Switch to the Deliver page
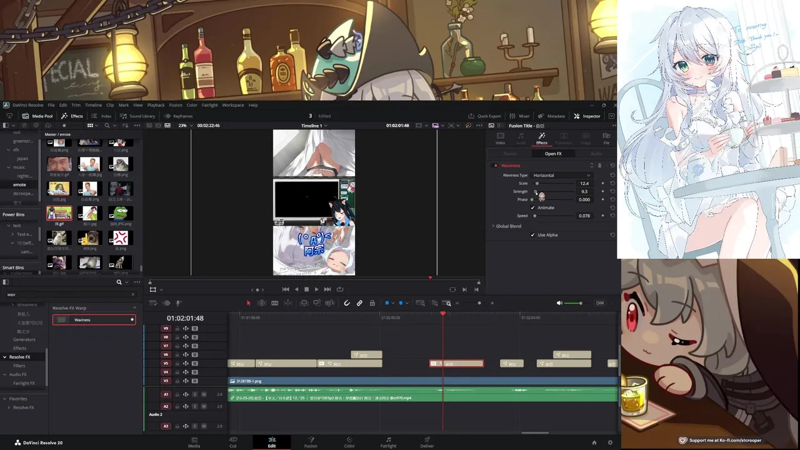 (427, 442)
